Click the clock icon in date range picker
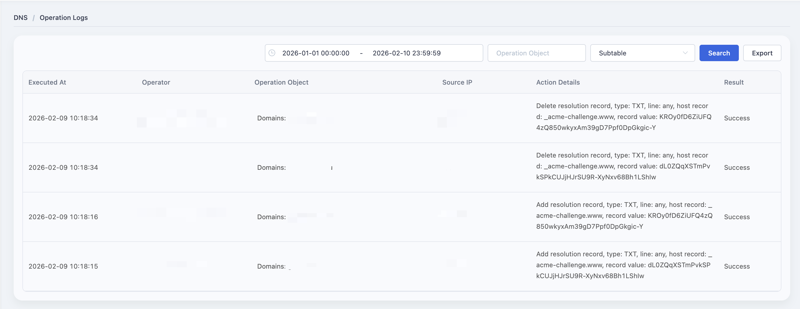The image size is (800, 309). pos(272,53)
